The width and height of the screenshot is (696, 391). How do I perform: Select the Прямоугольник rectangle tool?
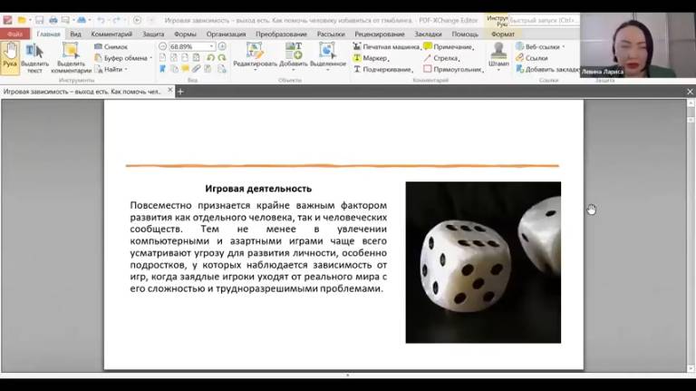[453, 69]
